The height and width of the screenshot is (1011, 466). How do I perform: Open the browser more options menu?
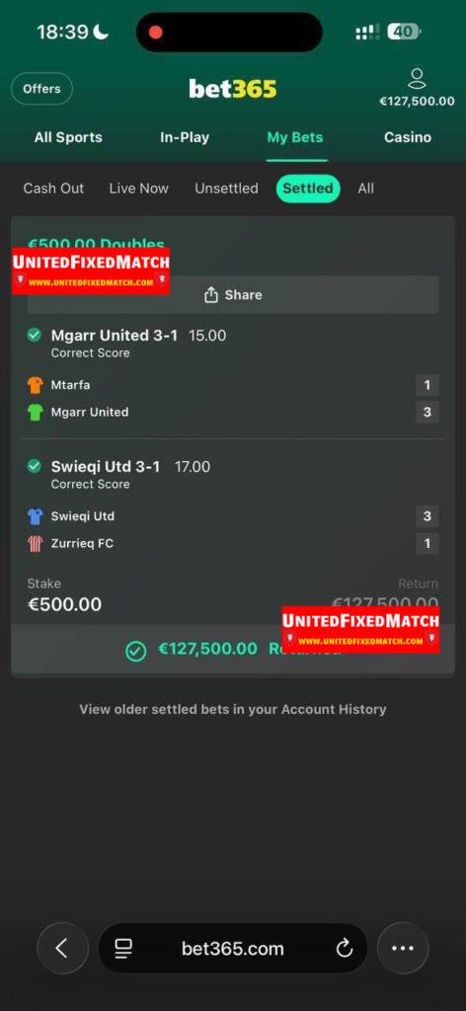coord(403,948)
